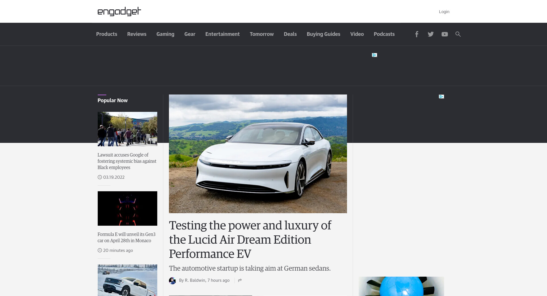Click the Formula E teaser thumbnail
The width and height of the screenshot is (547, 296).
click(127, 208)
